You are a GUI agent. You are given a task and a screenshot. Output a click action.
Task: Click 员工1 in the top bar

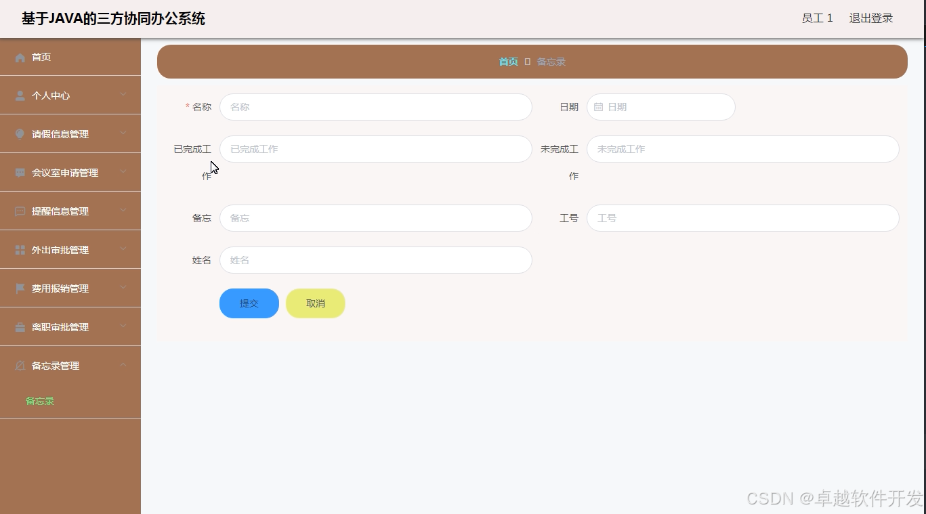[x=817, y=18]
